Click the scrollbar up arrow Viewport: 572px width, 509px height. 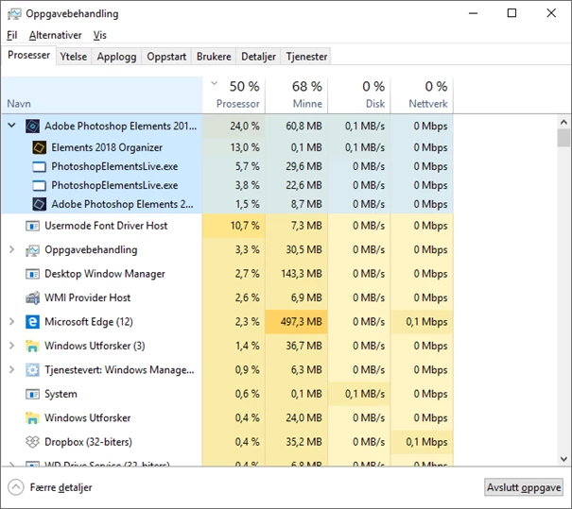click(563, 122)
